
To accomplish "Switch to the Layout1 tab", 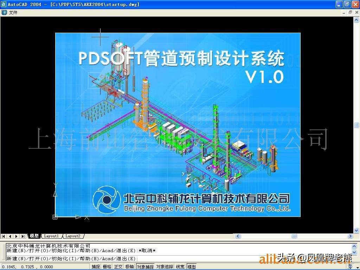I will coord(52,236).
